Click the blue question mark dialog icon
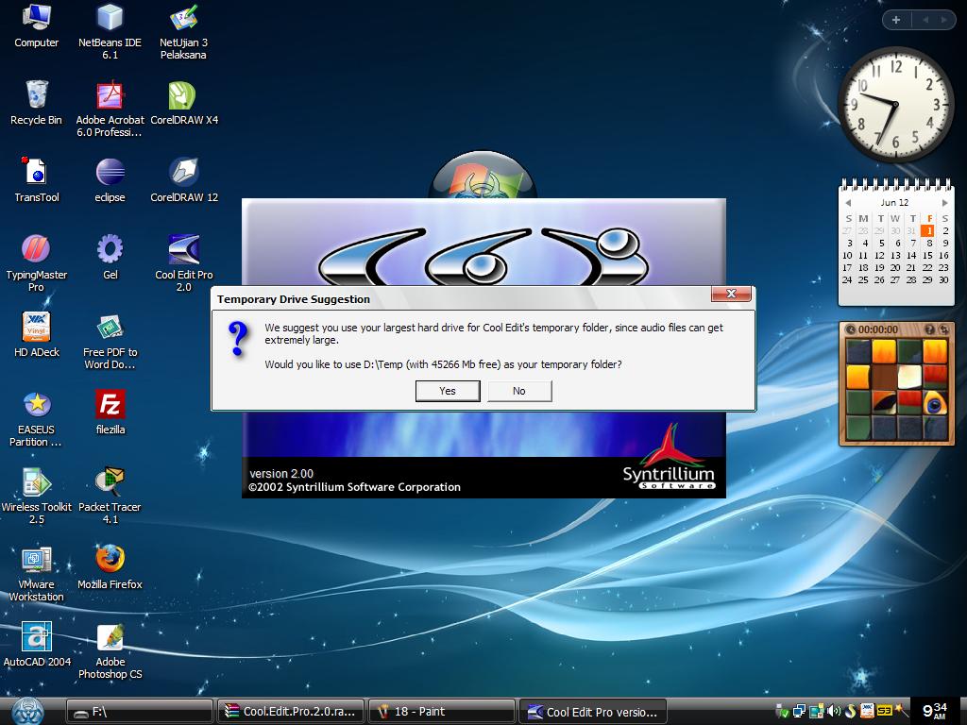This screenshot has height=725, width=967. [238, 339]
